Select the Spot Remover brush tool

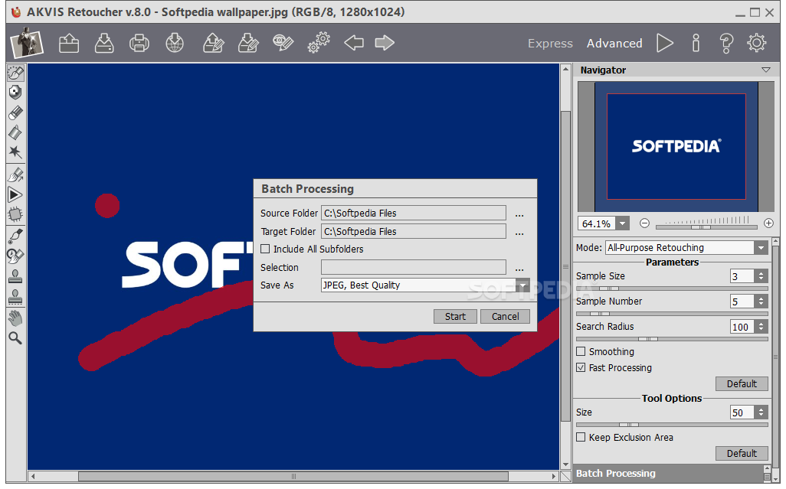pos(15,235)
